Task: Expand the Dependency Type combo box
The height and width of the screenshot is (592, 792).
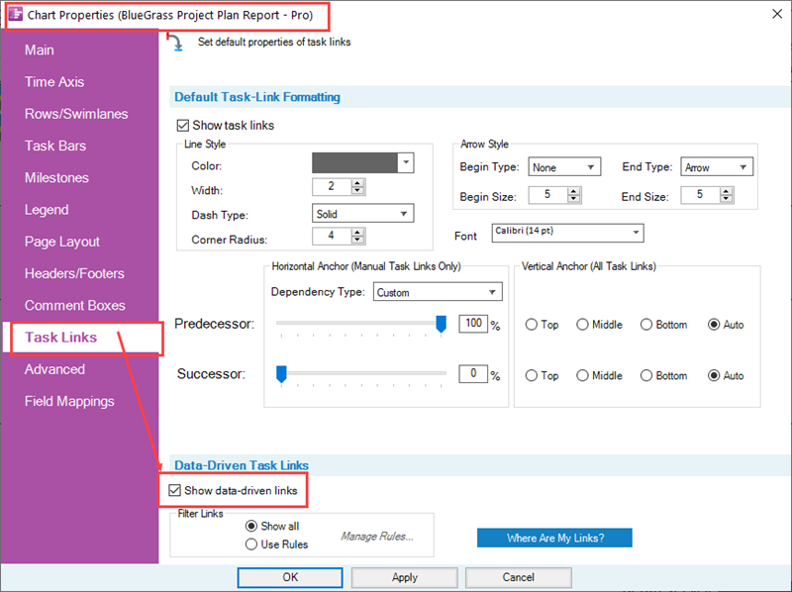Action: (493, 292)
